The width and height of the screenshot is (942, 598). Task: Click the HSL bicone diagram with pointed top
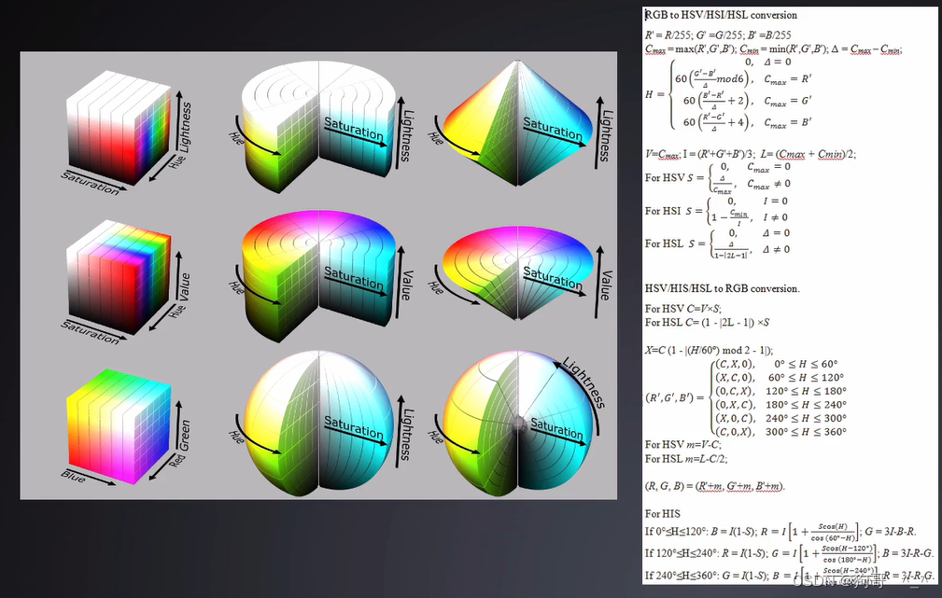tap(518, 123)
